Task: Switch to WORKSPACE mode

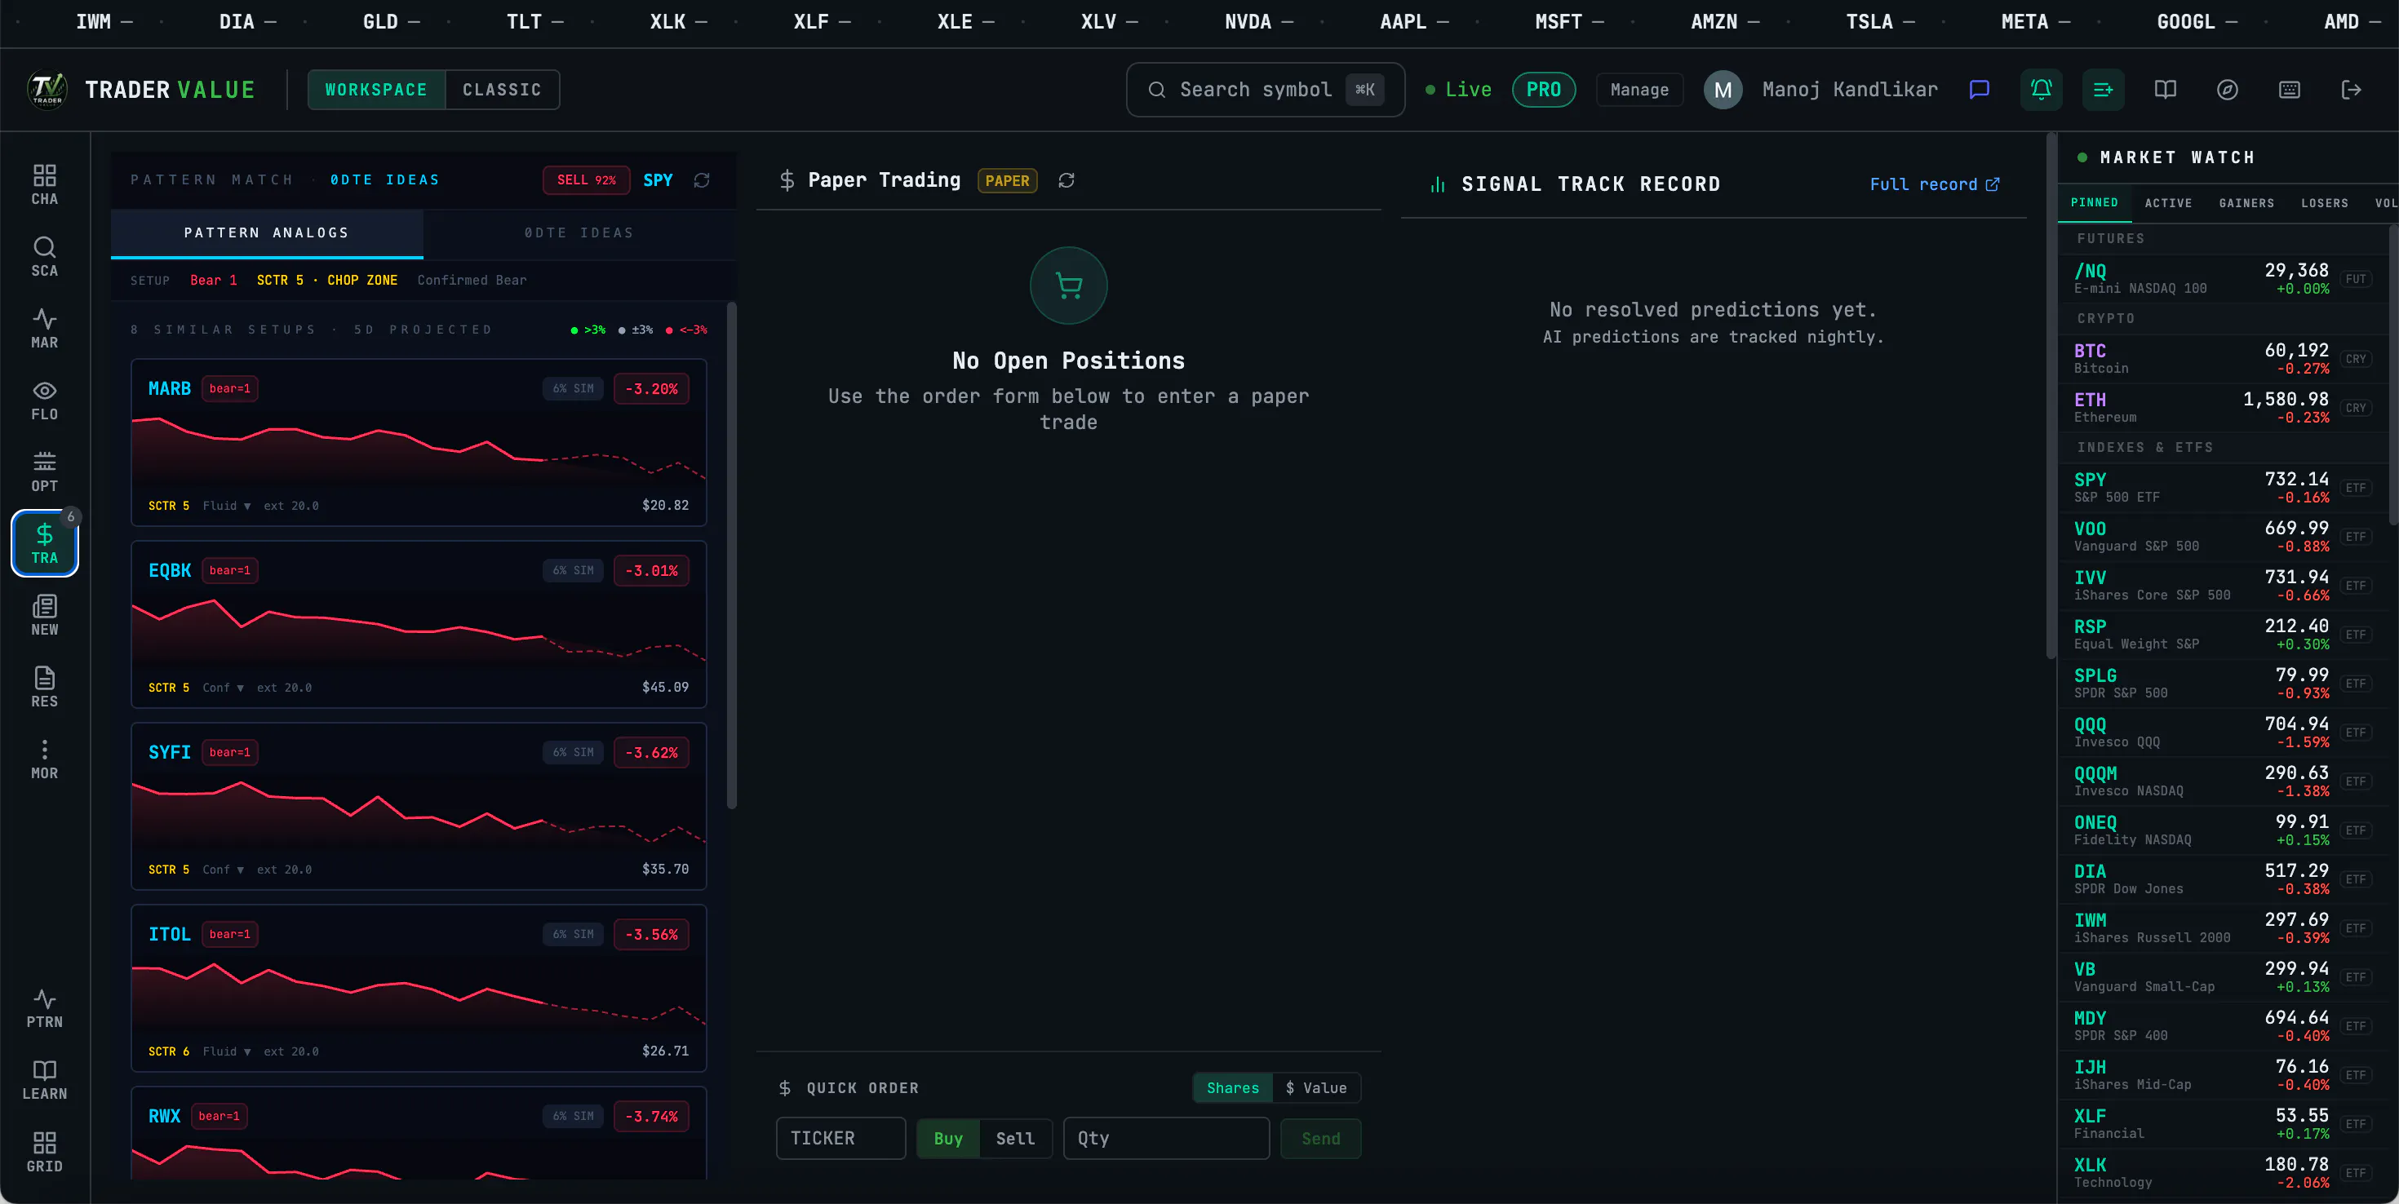Action: pos(376,90)
